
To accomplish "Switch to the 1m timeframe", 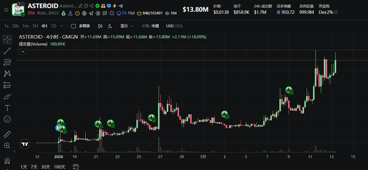I will tap(25, 26).
